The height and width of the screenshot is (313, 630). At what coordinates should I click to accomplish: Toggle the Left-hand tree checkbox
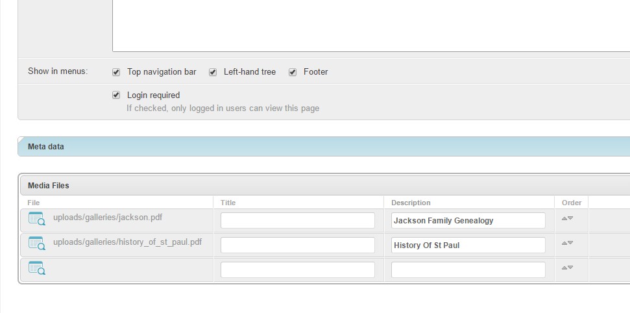(x=213, y=72)
